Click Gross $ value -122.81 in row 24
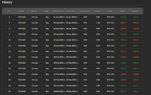 tap(136, 80)
